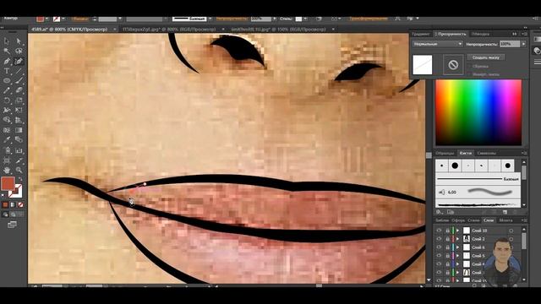Open fill color dropdown in control bar
The height and width of the screenshot is (304, 541).
tap(47, 19)
